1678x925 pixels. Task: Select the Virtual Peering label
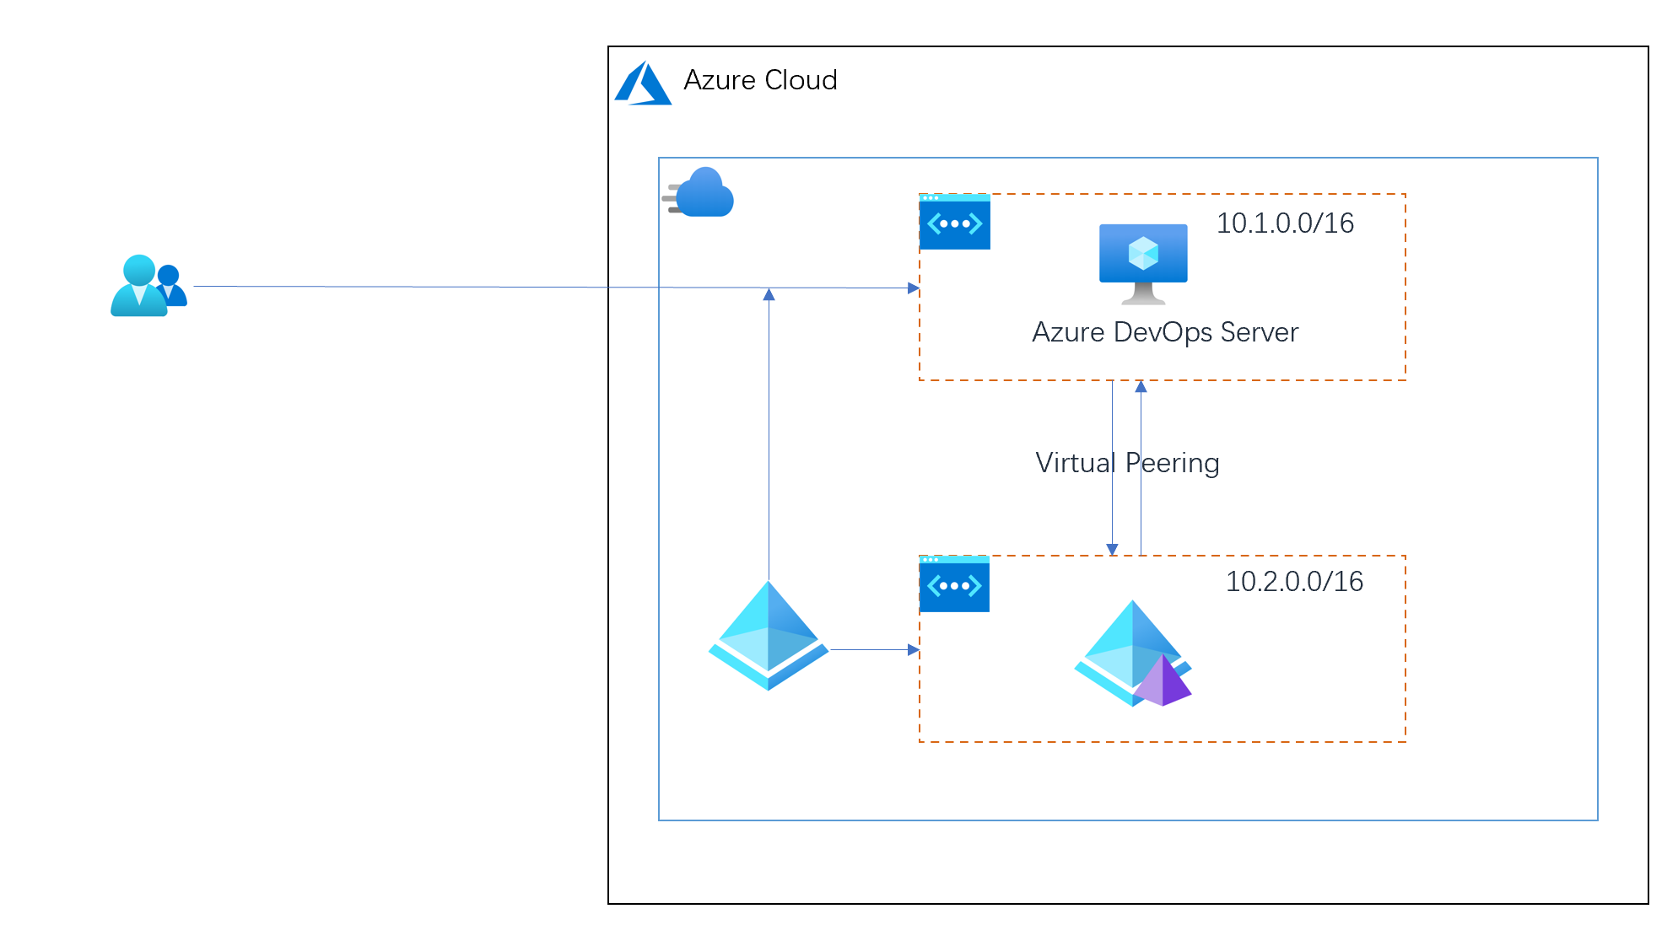(x=1127, y=463)
